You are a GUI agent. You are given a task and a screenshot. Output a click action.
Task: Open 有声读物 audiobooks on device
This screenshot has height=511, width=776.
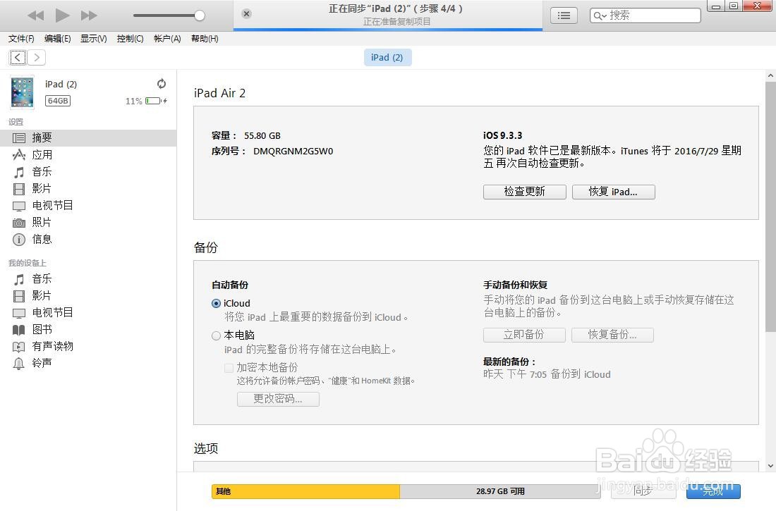coord(88,346)
